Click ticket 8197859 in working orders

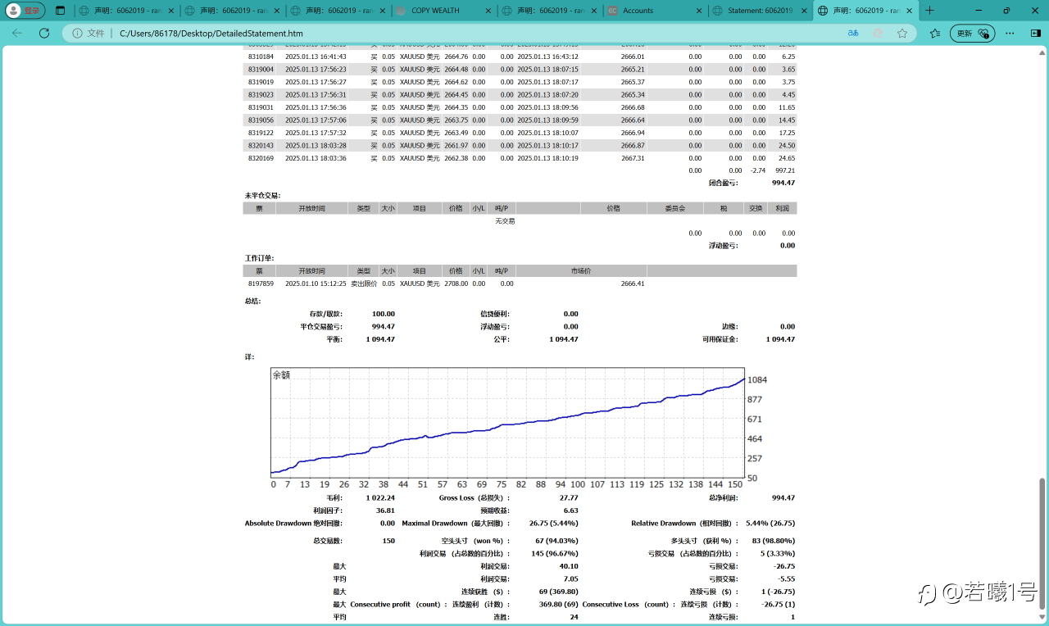point(261,284)
